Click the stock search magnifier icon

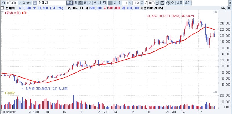coord(24,3)
